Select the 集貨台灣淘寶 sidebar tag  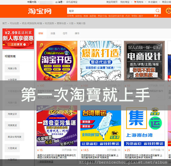tap(14, 137)
